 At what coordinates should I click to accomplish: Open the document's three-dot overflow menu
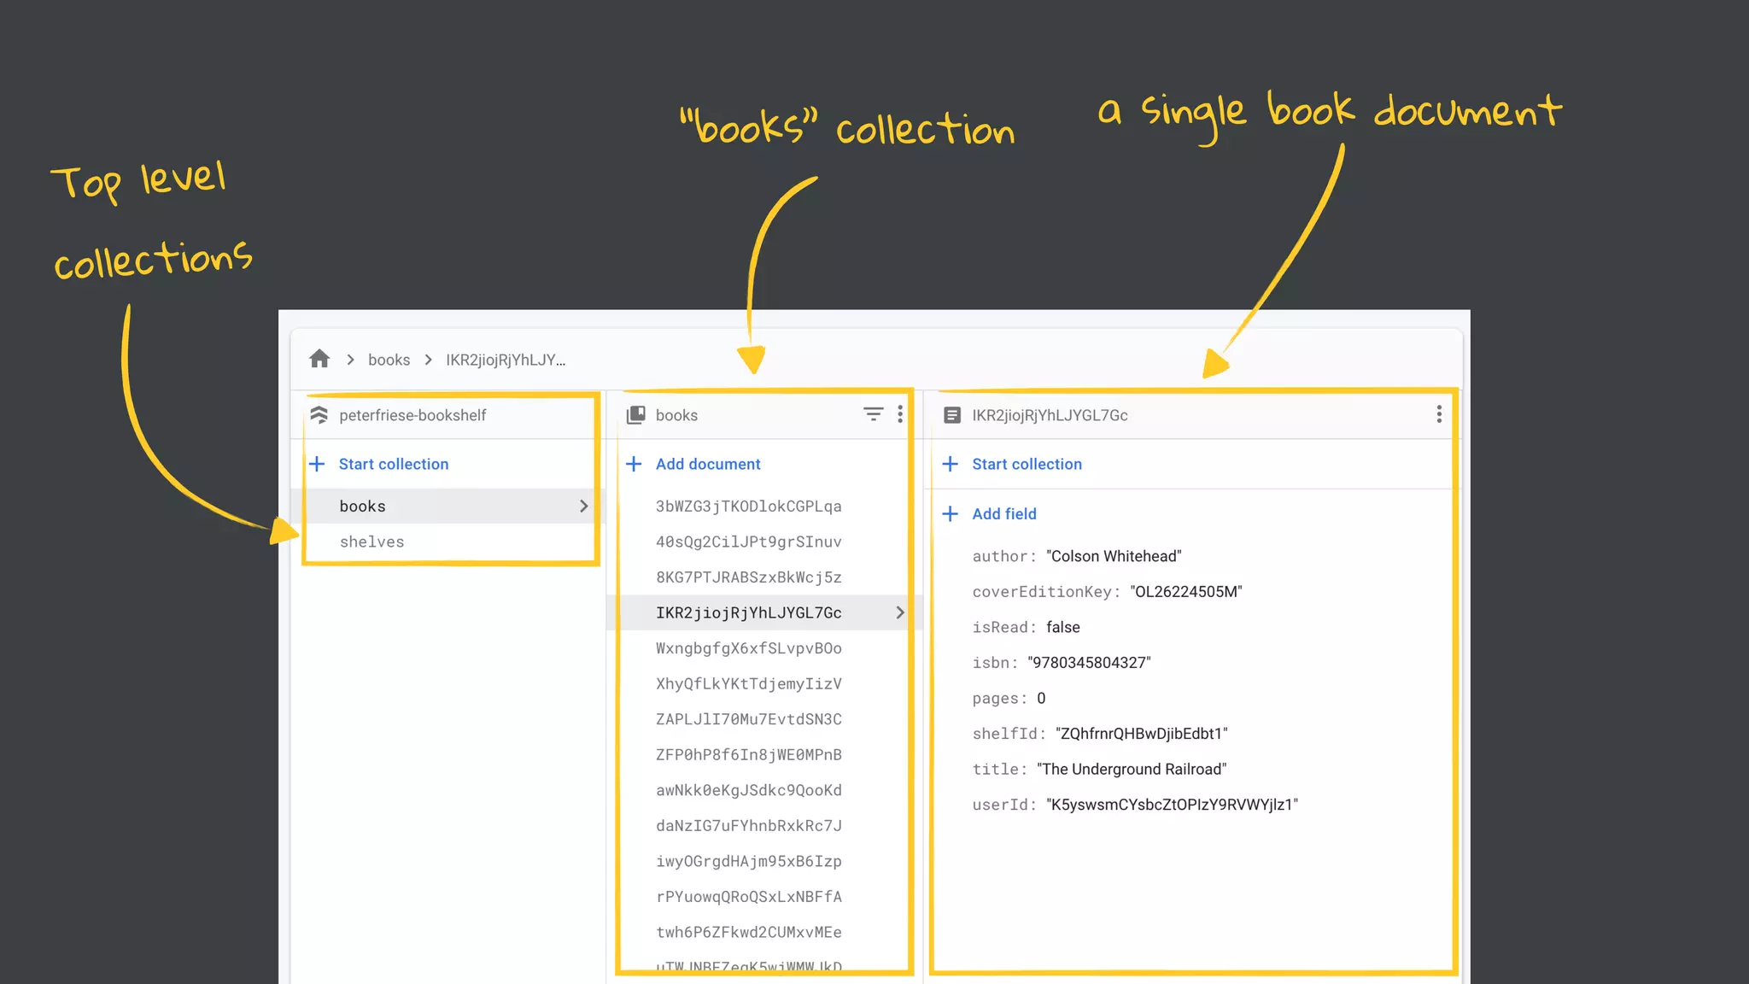point(1439,414)
